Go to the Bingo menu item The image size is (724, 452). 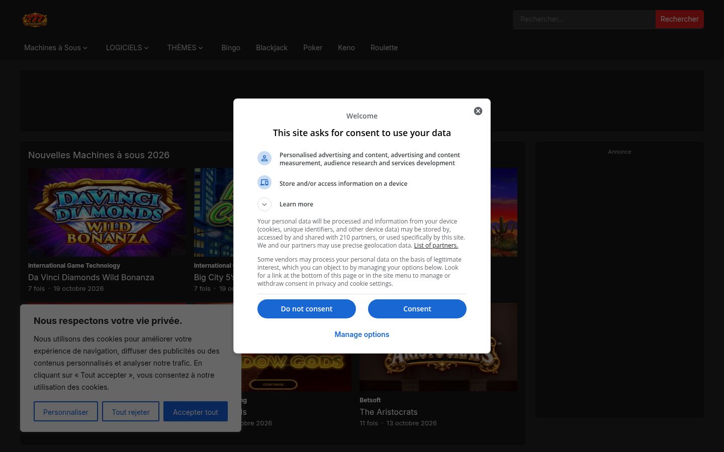point(231,48)
